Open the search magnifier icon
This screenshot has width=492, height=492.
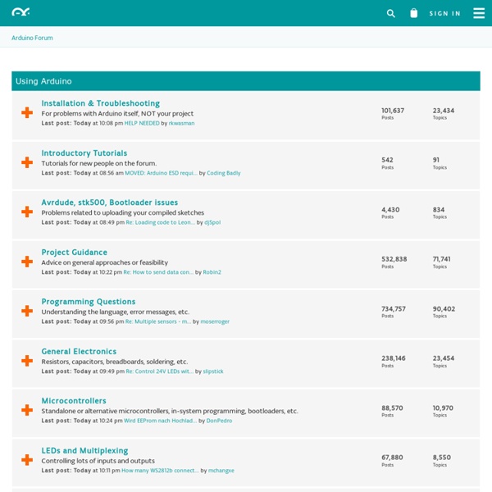coord(390,13)
